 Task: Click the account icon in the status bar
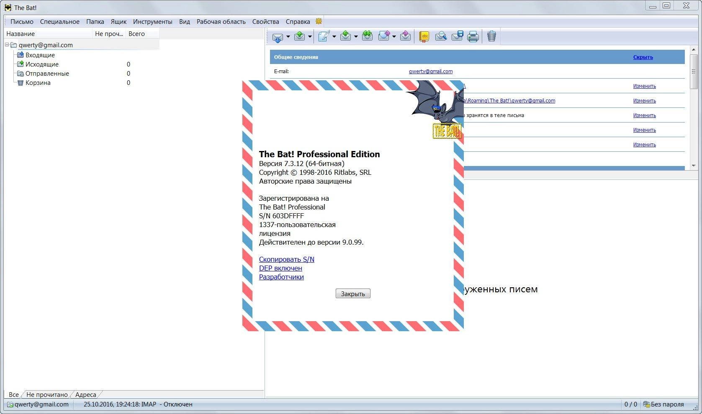pyautogui.click(x=10, y=404)
